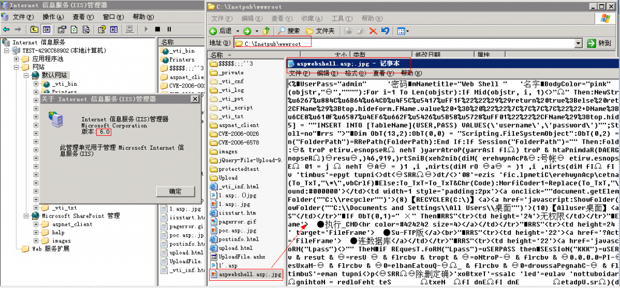Screen dimensions: 620x288
Task: Collapse the TEST-429CC68902 local computer node
Action: click(7, 51)
